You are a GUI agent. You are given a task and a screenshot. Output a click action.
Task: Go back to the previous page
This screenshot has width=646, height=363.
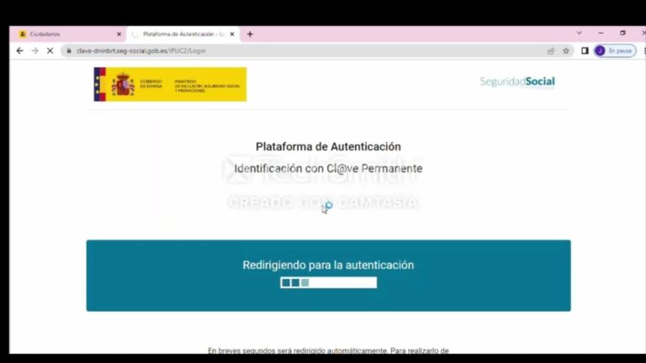tap(20, 50)
